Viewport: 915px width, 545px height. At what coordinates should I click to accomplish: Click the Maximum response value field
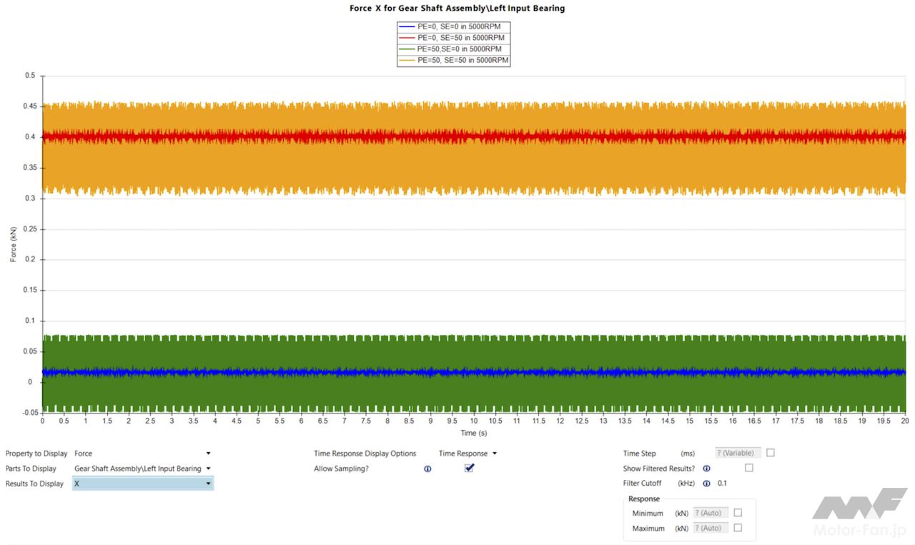711,528
